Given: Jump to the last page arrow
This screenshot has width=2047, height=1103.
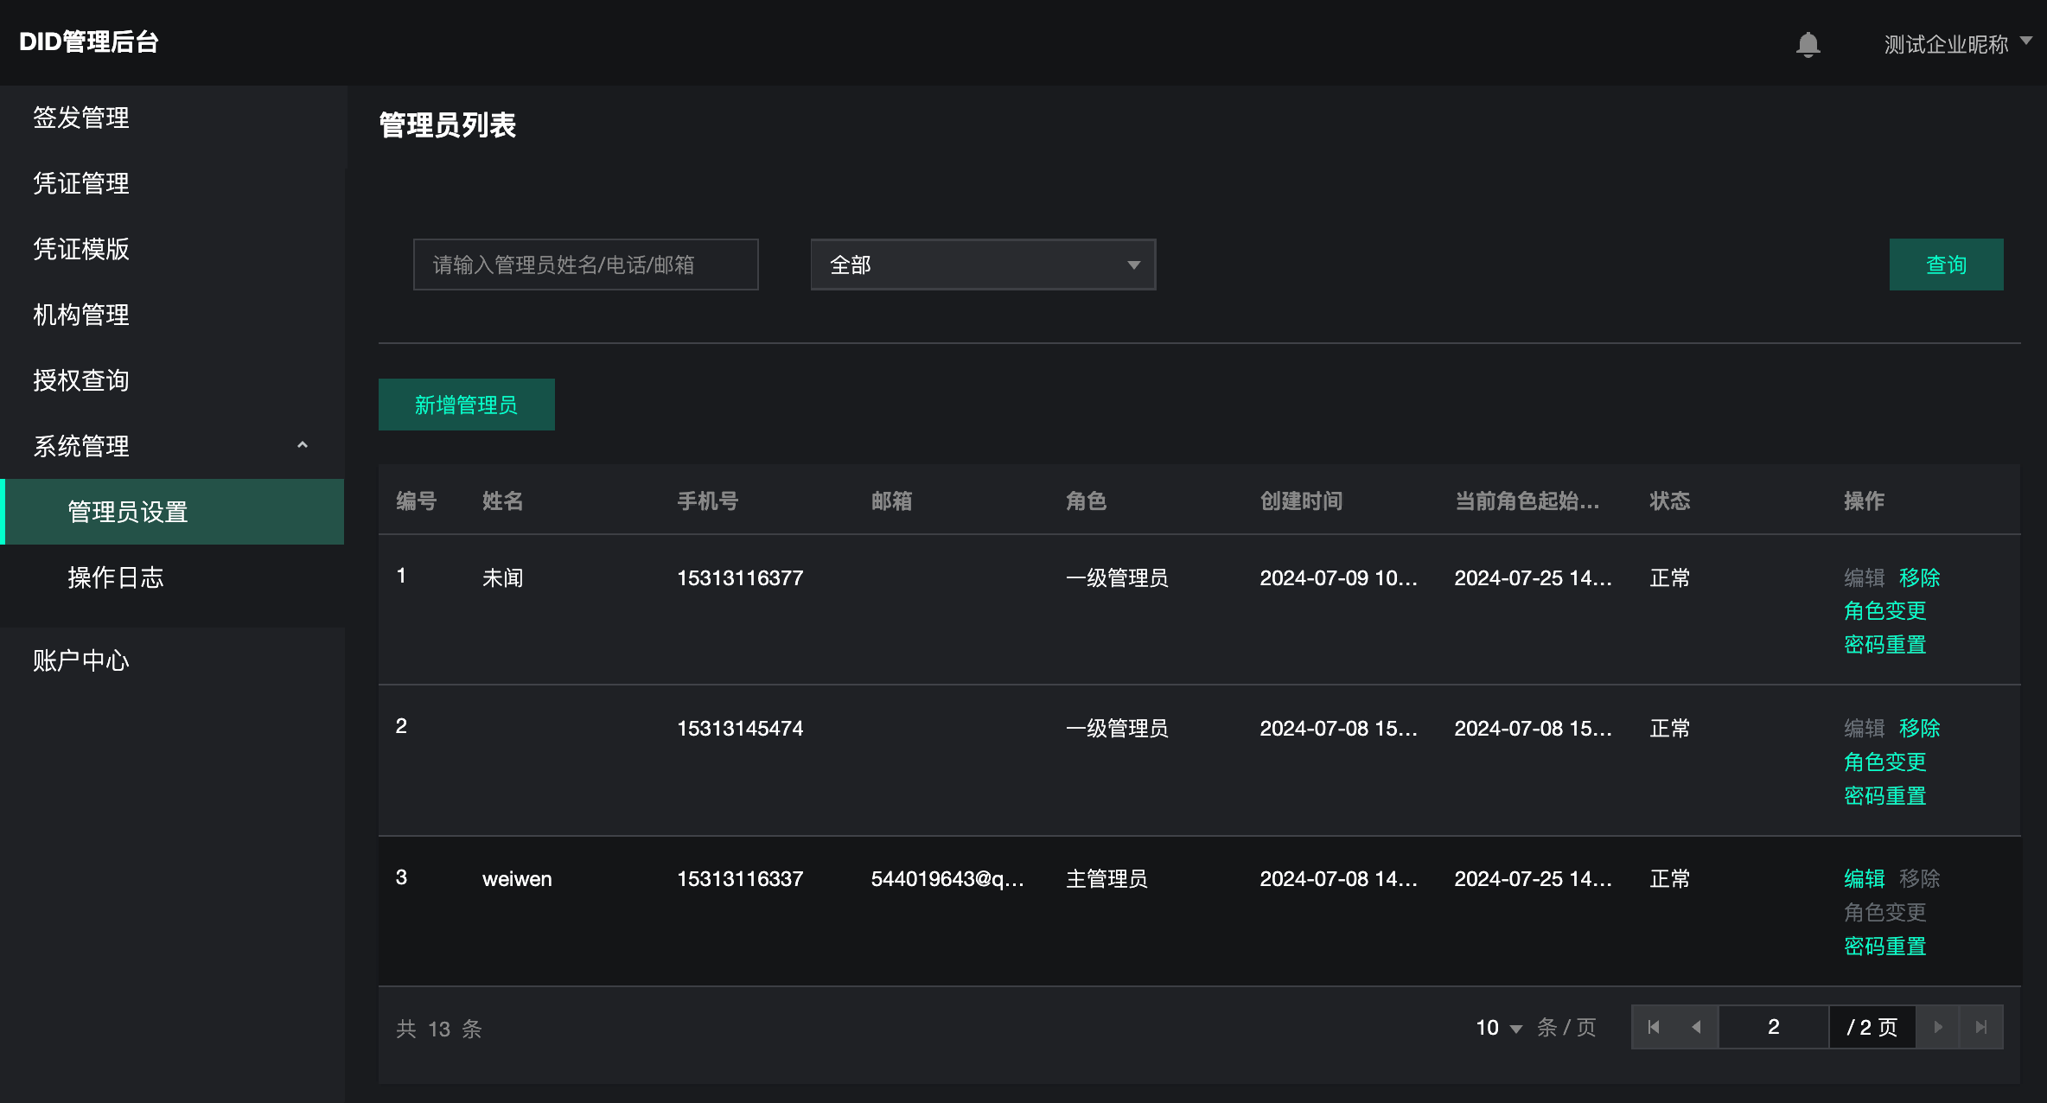Looking at the screenshot, I should pos(1981,1027).
